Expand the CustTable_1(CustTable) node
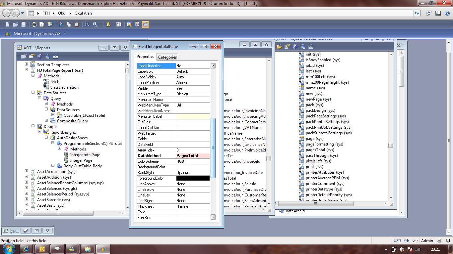 [x=53, y=115]
